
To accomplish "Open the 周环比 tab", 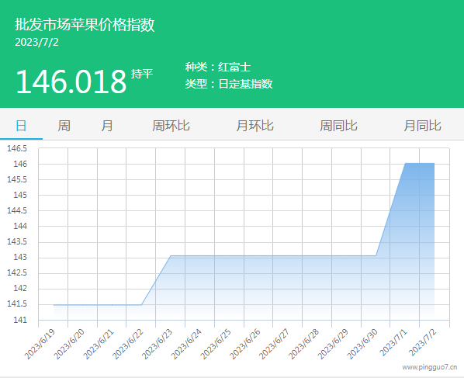I will tap(171, 126).
